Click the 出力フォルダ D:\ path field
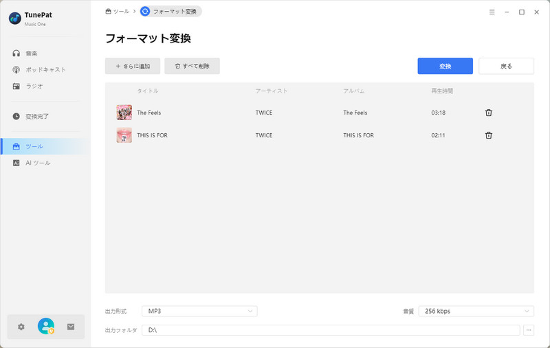This screenshot has height=348, width=550. pyautogui.click(x=331, y=330)
